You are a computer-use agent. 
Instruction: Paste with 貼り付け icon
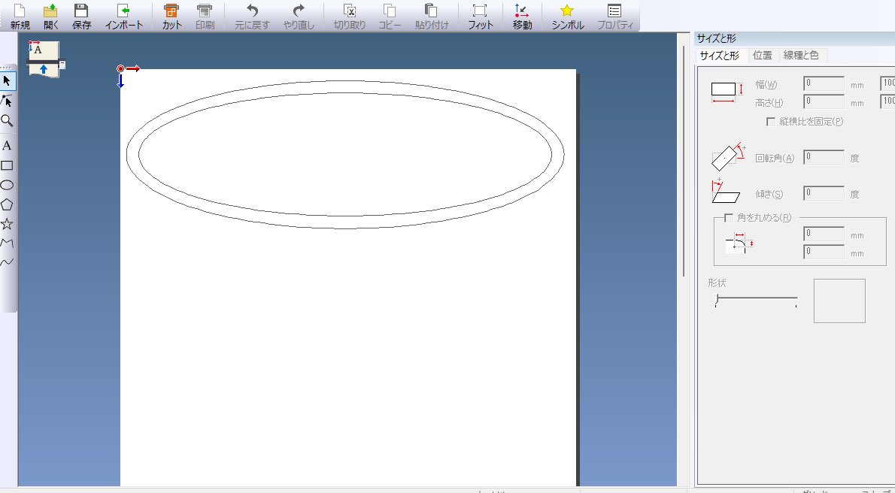tap(432, 16)
